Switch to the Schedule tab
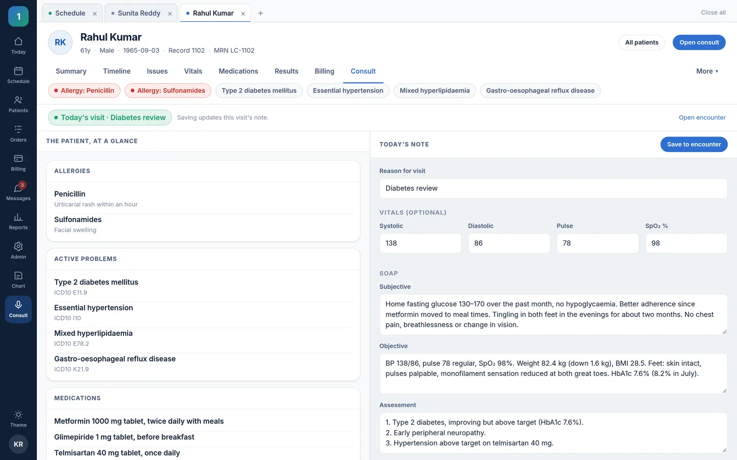The height and width of the screenshot is (460, 737). pos(70,13)
